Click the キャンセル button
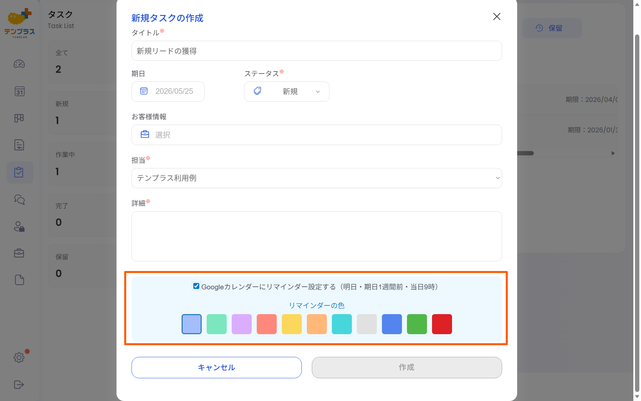The image size is (641, 401). click(217, 368)
